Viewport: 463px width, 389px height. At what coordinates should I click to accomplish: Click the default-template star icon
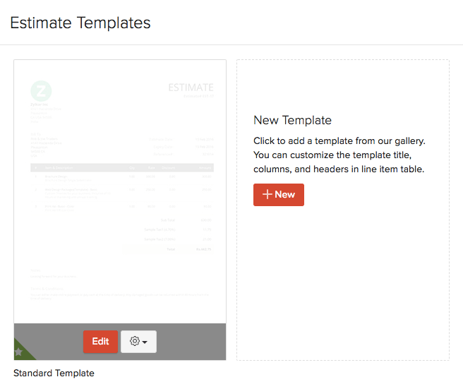click(18, 352)
